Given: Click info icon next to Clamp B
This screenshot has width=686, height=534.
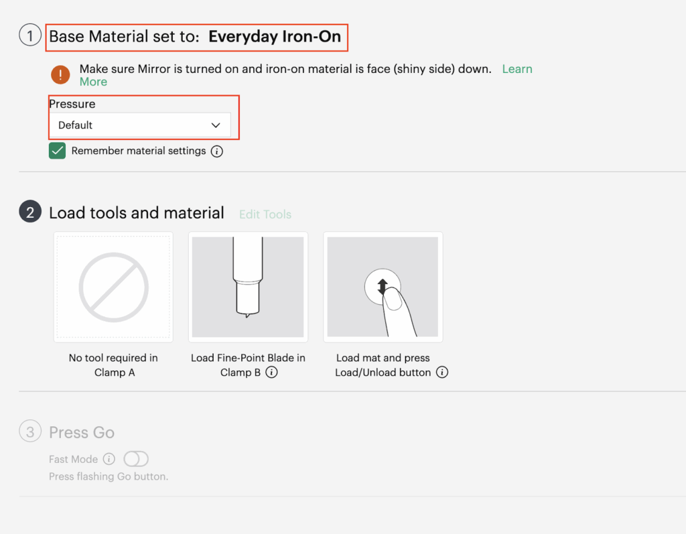Looking at the screenshot, I should pyautogui.click(x=271, y=373).
